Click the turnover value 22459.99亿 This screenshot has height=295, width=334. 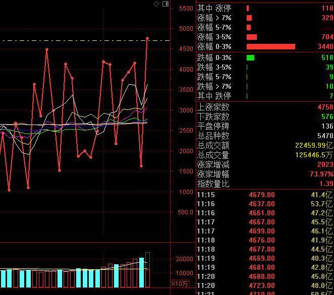pyautogui.click(x=314, y=145)
